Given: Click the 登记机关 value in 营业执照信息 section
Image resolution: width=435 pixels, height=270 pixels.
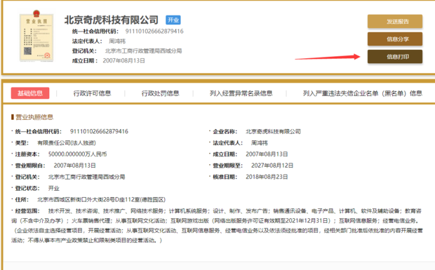Looking at the screenshot, I should 86,177.
